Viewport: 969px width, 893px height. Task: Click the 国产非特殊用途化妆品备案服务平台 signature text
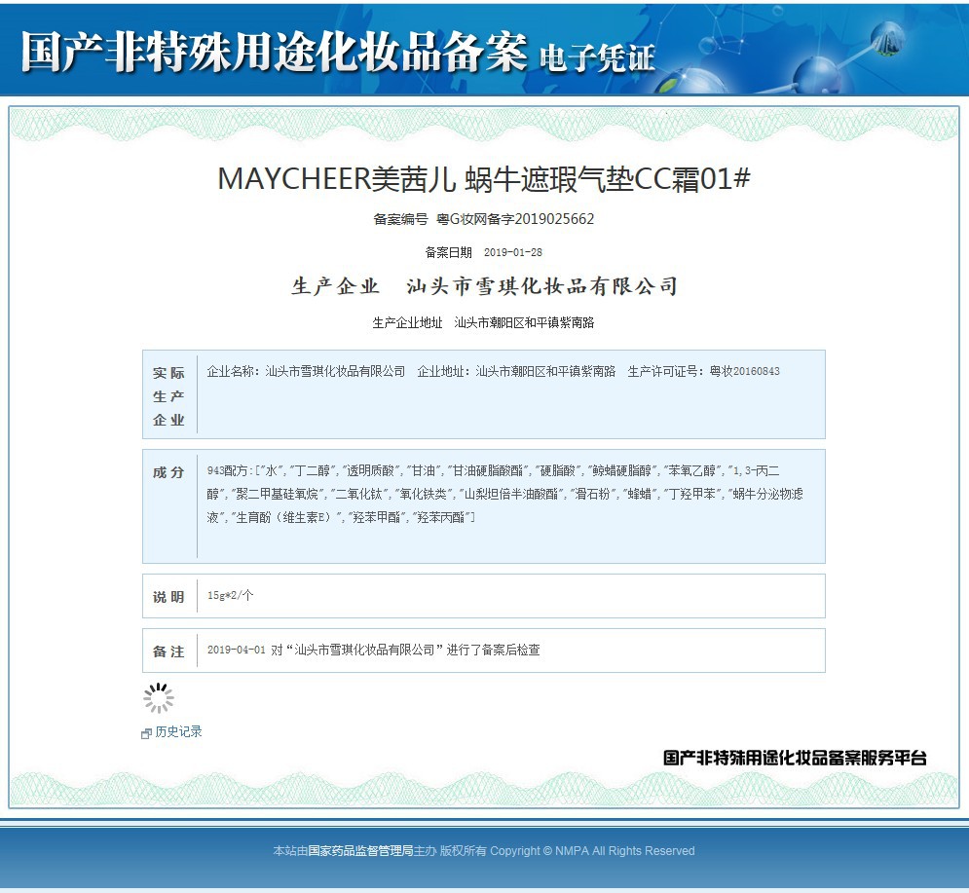(795, 759)
